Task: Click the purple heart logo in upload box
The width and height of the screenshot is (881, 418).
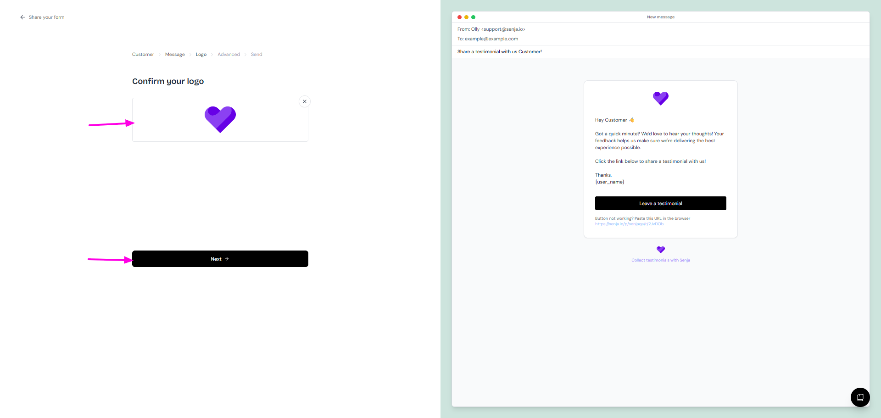Action: click(220, 119)
